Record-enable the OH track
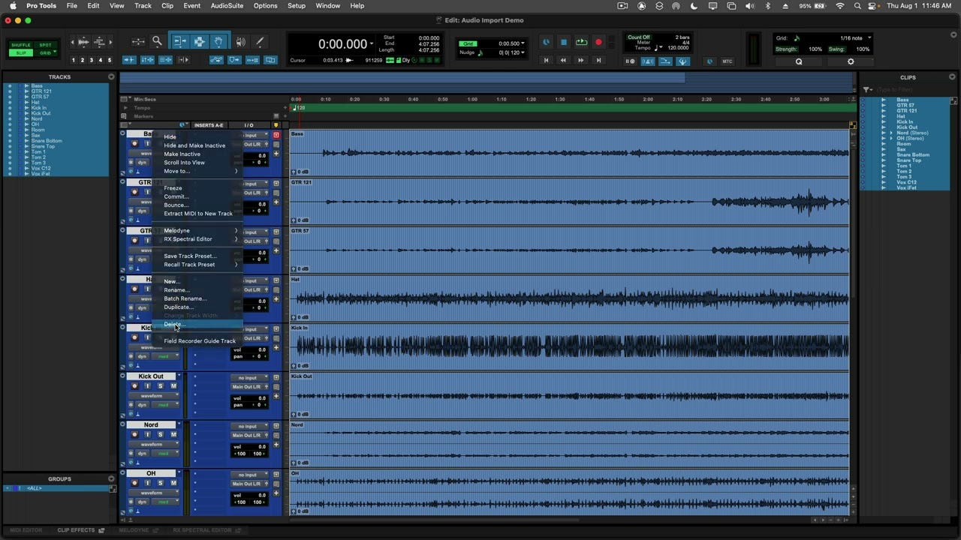961x540 pixels. tap(134, 483)
